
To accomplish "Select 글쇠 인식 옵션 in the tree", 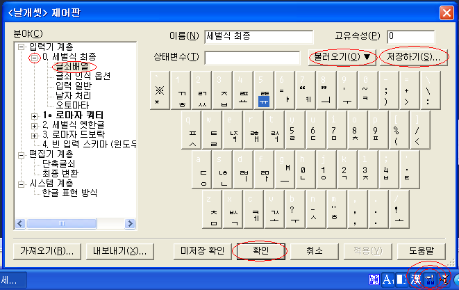I will [83, 76].
